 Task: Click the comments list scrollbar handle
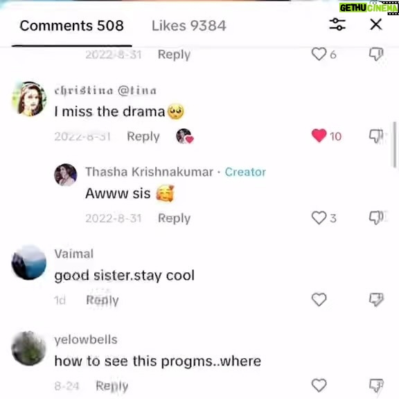395,145
